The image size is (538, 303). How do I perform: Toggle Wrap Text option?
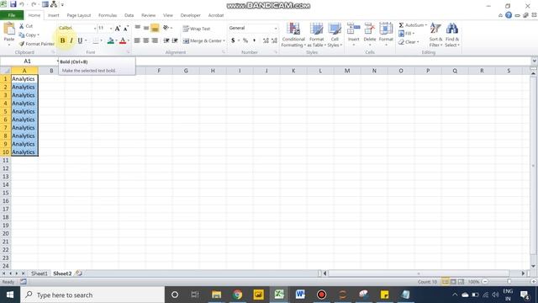click(x=197, y=29)
